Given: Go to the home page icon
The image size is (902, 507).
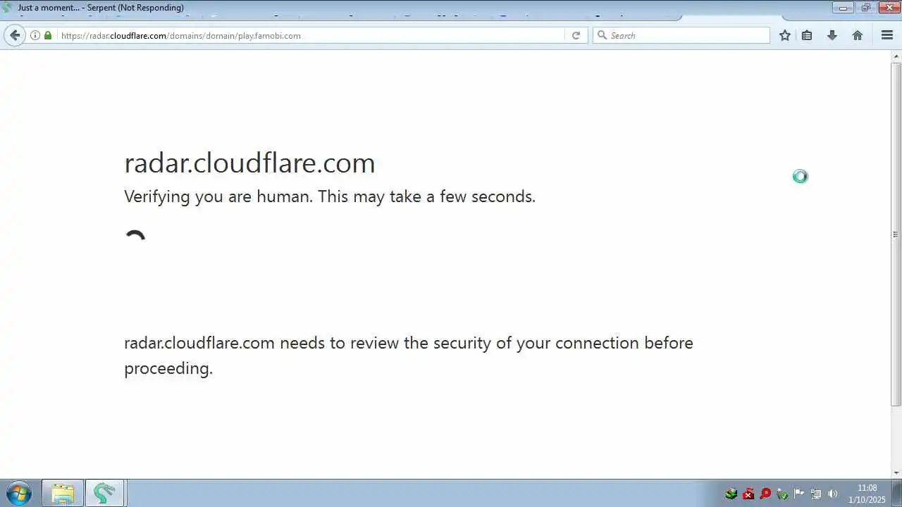Looking at the screenshot, I should (858, 35).
